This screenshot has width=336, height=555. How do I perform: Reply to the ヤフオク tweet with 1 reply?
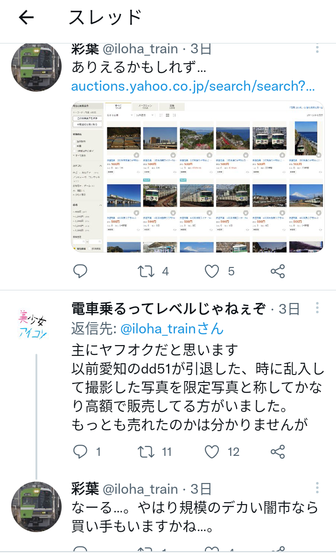pos(80,452)
